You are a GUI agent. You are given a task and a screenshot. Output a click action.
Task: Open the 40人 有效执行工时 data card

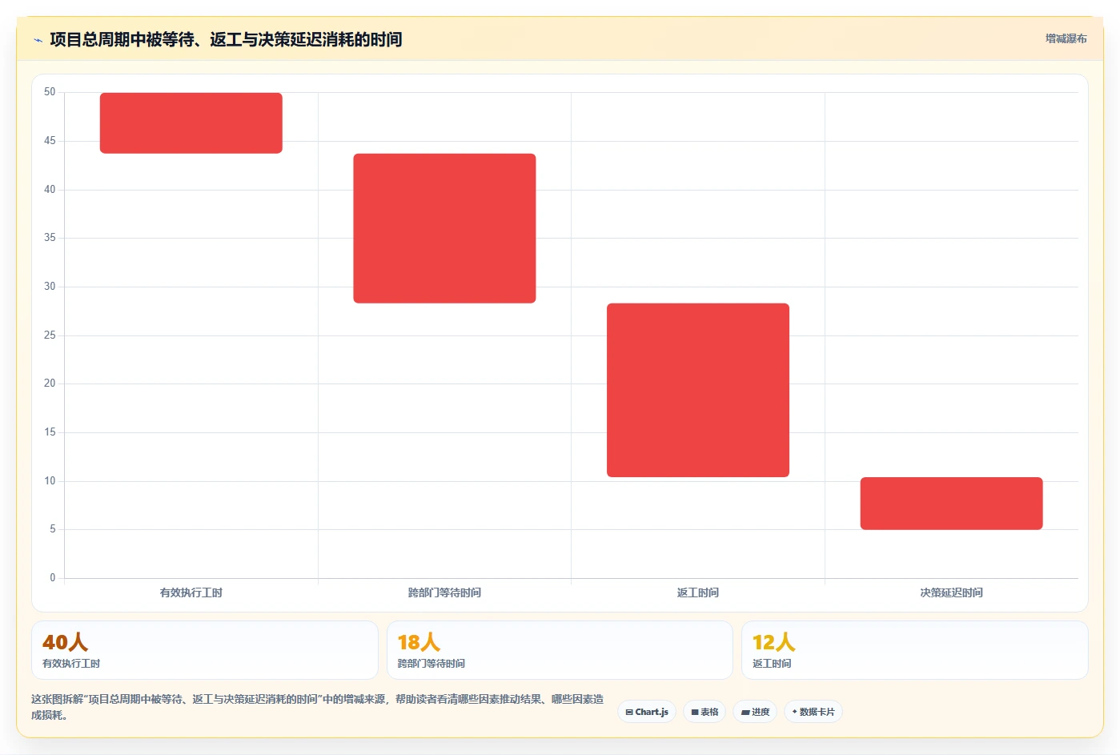click(x=205, y=650)
